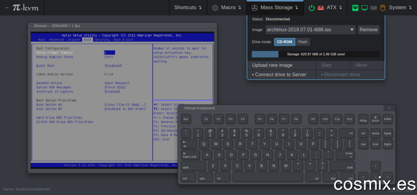Toggle right Alt key on virtual keyboard
417x195 pixels.
pyautogui.click(x=312, y=177)
